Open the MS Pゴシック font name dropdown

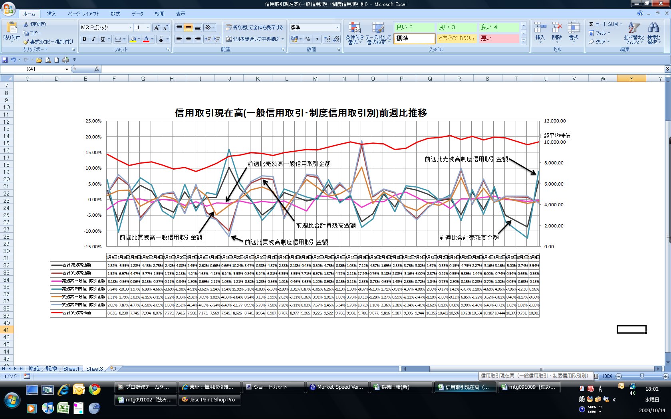[x=130, y=28]
